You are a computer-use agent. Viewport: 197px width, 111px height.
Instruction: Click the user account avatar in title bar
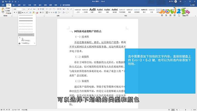[176, 2]
